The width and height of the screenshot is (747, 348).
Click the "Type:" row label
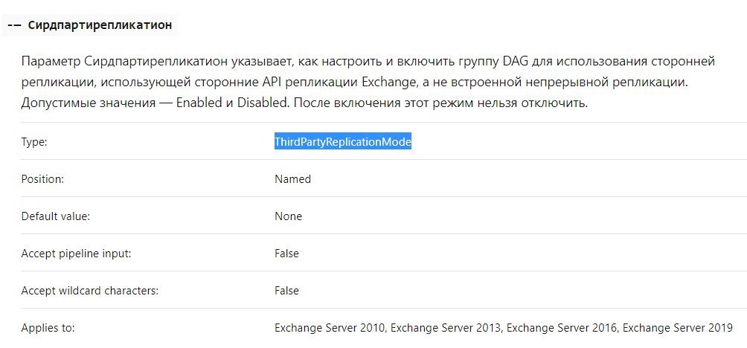(x=34, y=141)
